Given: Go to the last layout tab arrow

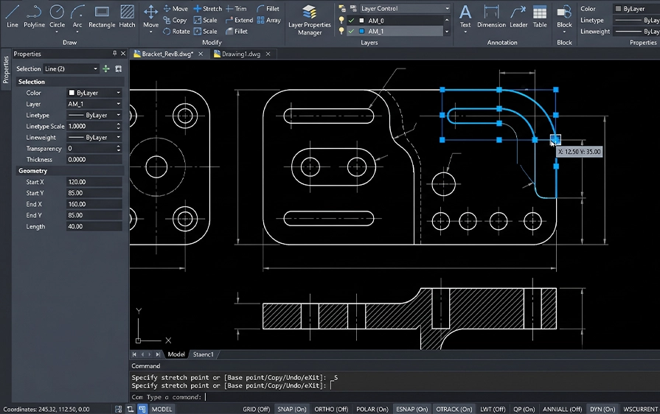Looking at the screenshot, I should tap(157, 354).
